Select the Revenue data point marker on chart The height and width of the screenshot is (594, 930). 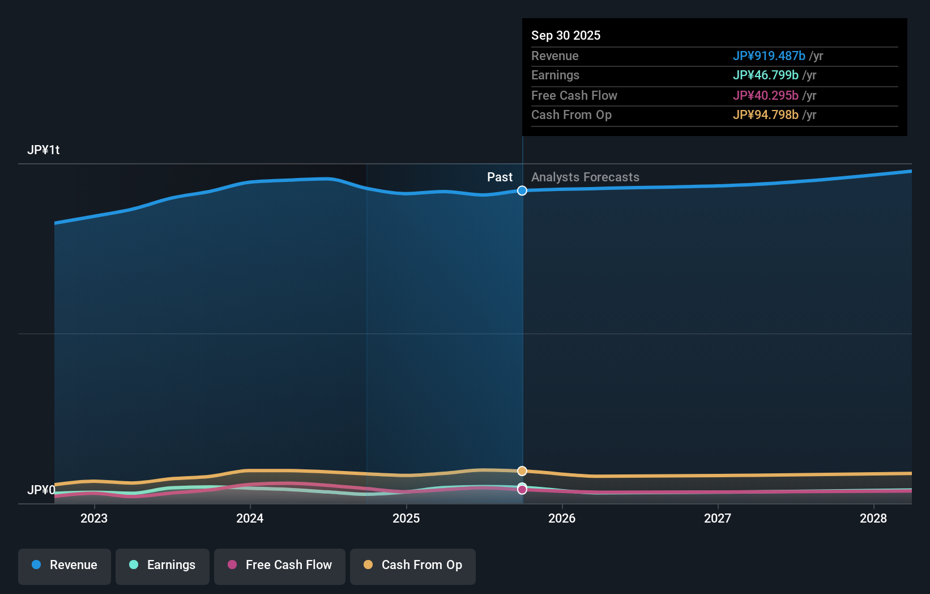522,190
